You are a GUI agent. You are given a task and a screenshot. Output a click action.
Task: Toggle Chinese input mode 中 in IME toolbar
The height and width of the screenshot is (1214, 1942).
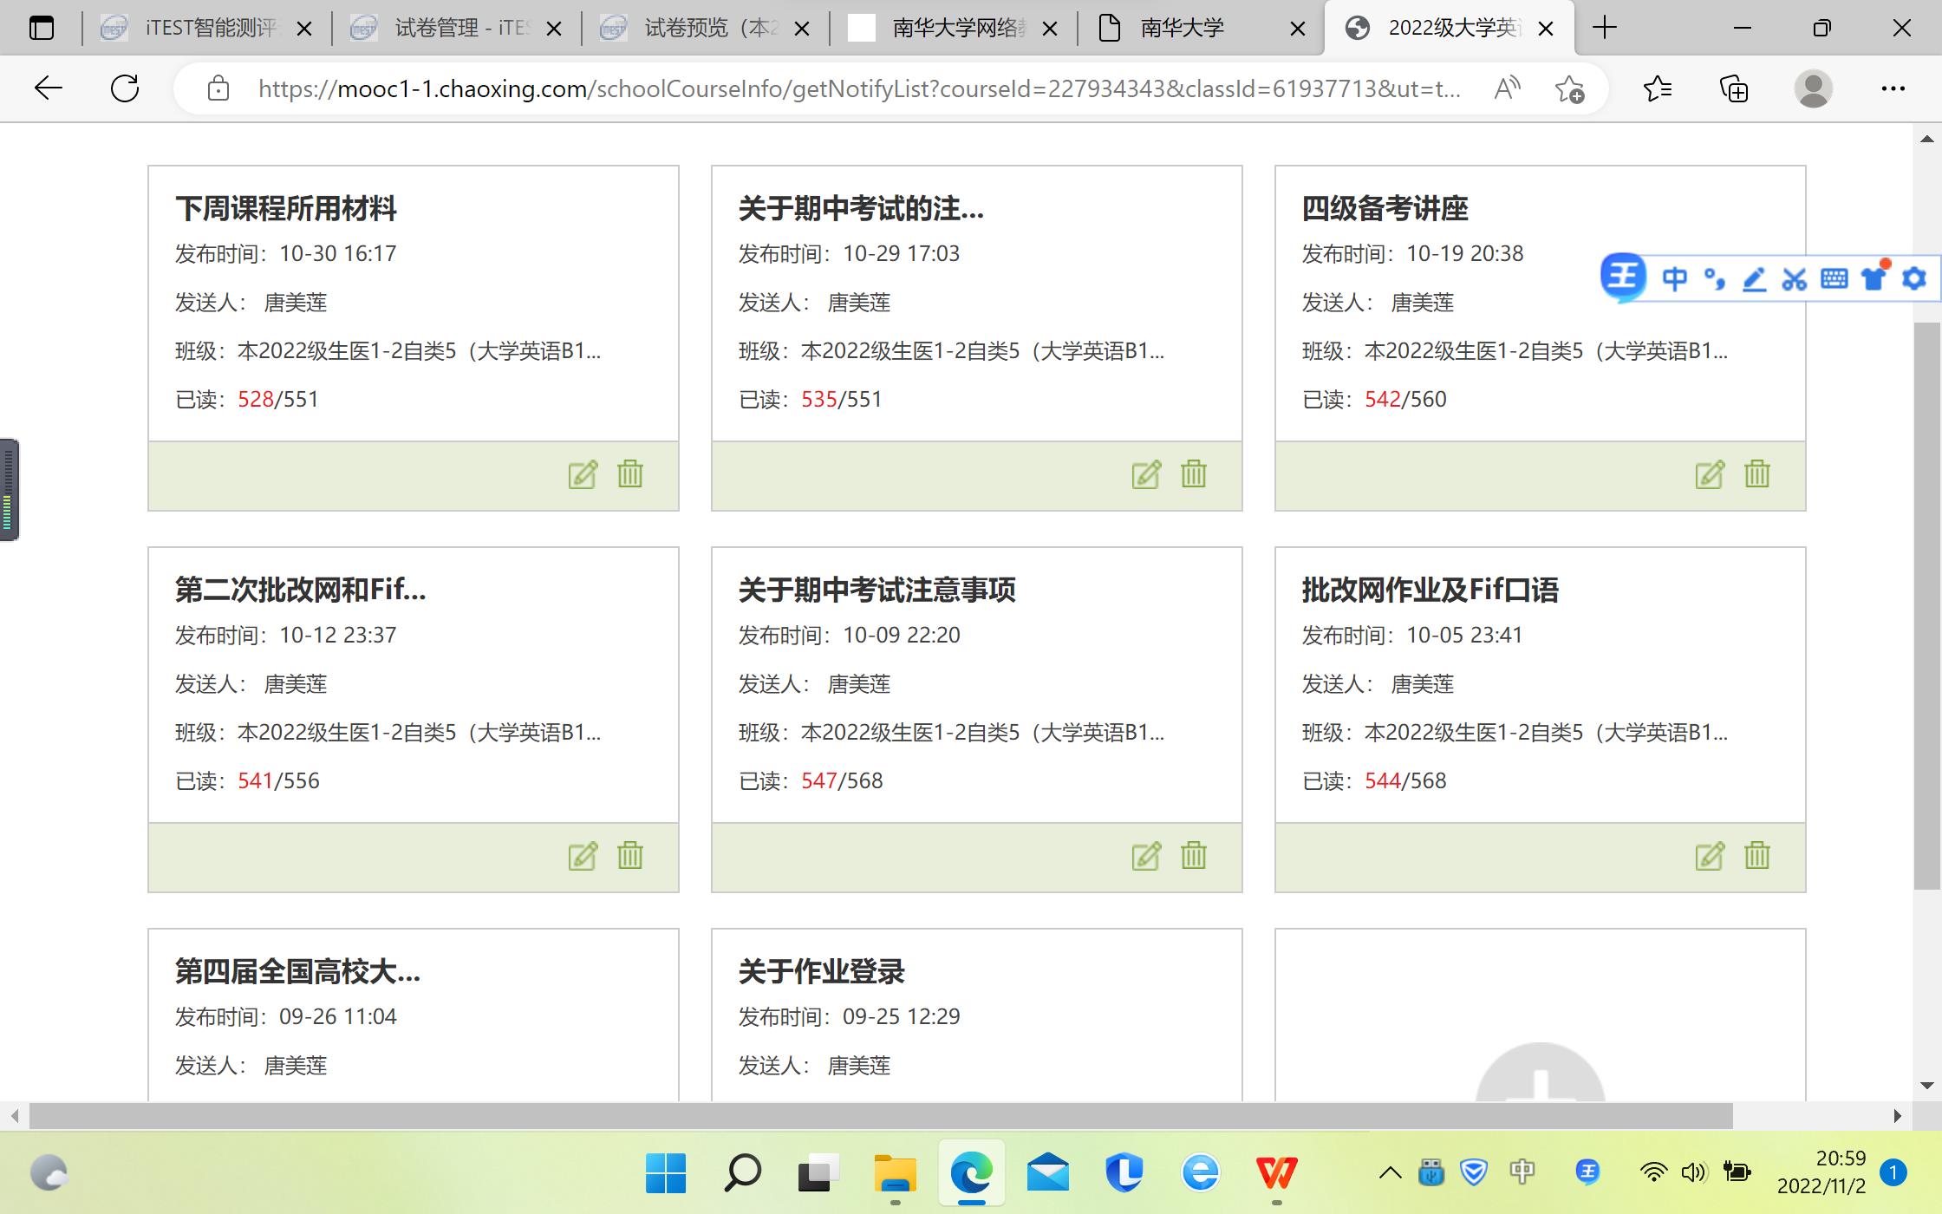pyautogui.click(x=1674, y=278)
